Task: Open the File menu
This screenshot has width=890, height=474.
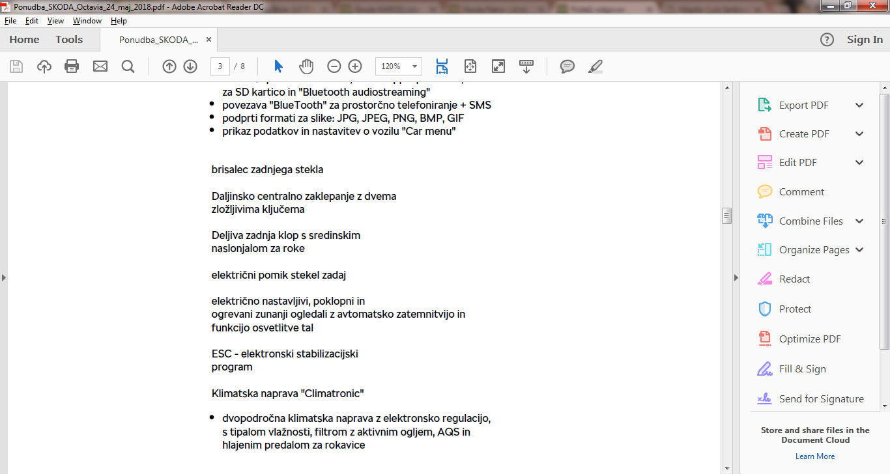Action: pyautogui.click(x=10, y=21)
